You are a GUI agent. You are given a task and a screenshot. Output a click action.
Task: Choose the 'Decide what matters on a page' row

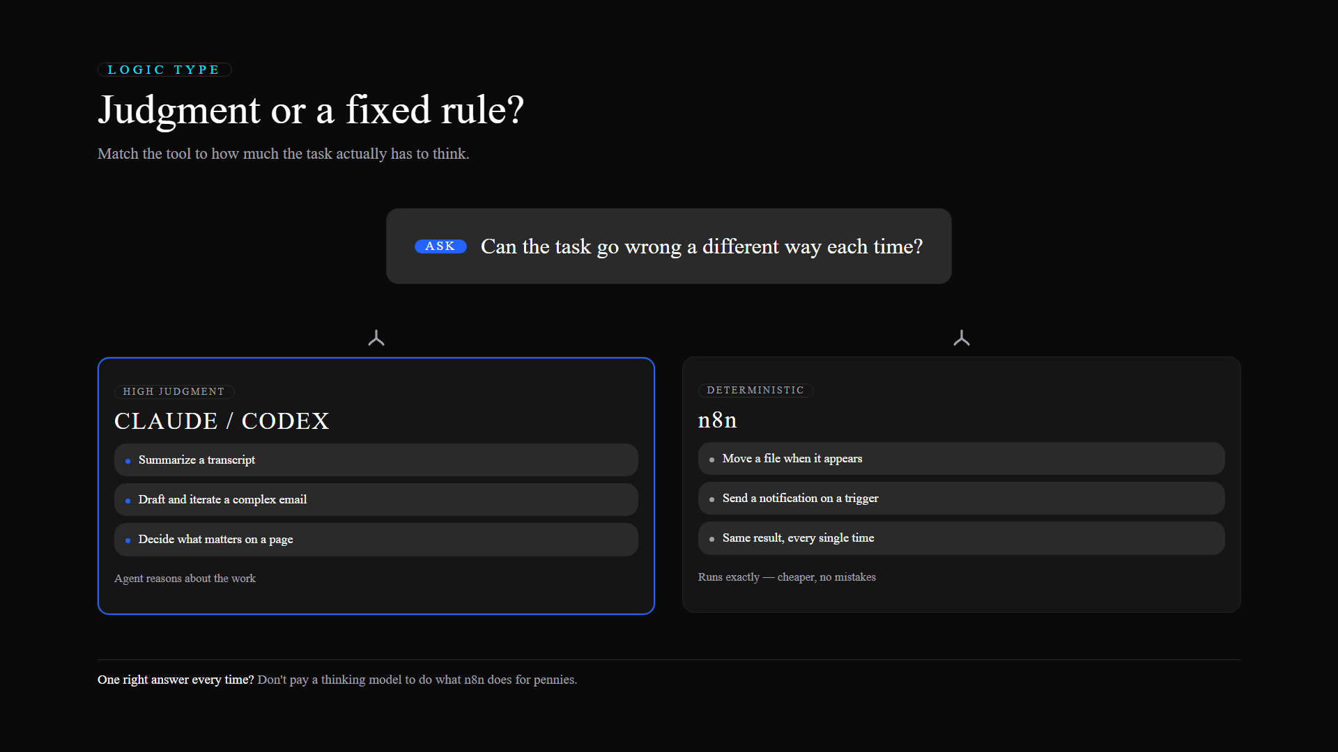pyautogui.click(x=376, y=540)
